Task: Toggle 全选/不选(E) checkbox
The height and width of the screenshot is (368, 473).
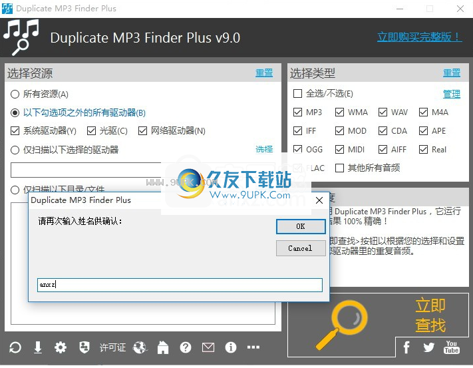Action: pos(298,94)
